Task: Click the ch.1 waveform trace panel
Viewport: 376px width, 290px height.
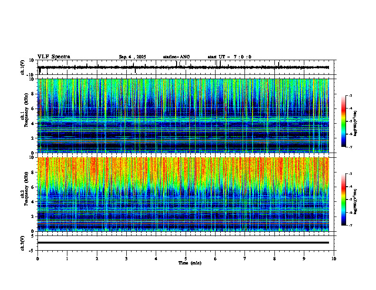Action: (x=186, y=67)
